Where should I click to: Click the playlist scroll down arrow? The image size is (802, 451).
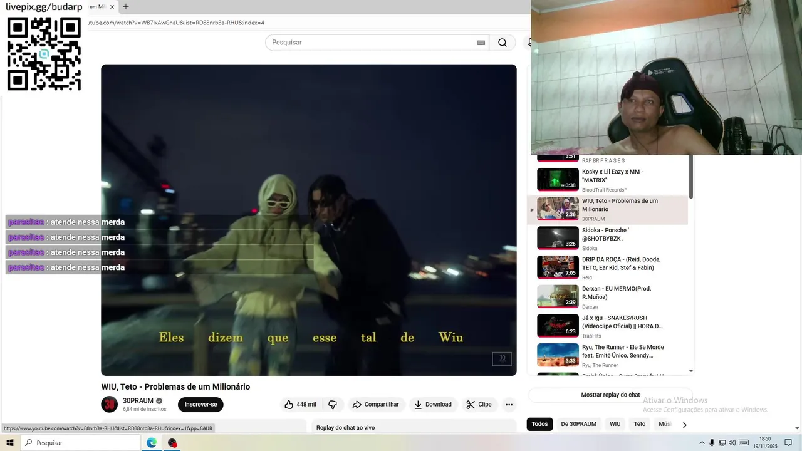point(691,371)
